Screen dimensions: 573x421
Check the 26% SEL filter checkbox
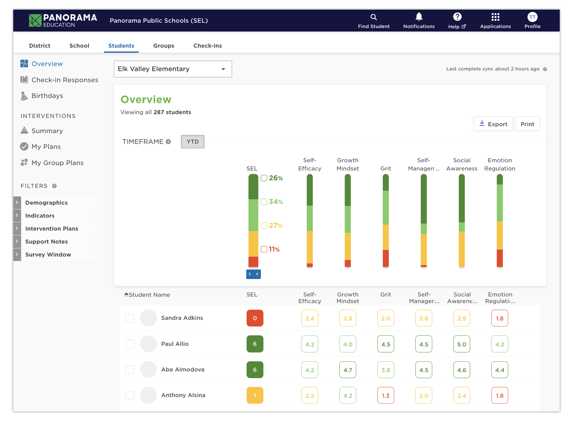point(264,178)
